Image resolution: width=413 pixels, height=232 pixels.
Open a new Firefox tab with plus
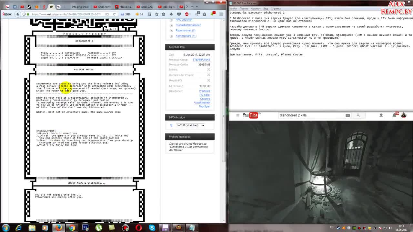(192, 6)
